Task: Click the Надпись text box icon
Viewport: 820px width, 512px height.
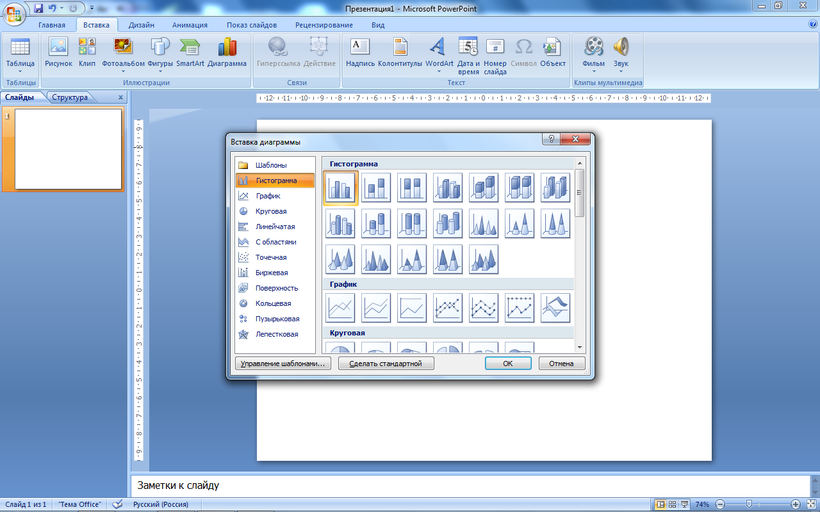Action: (x=360, y=52)
